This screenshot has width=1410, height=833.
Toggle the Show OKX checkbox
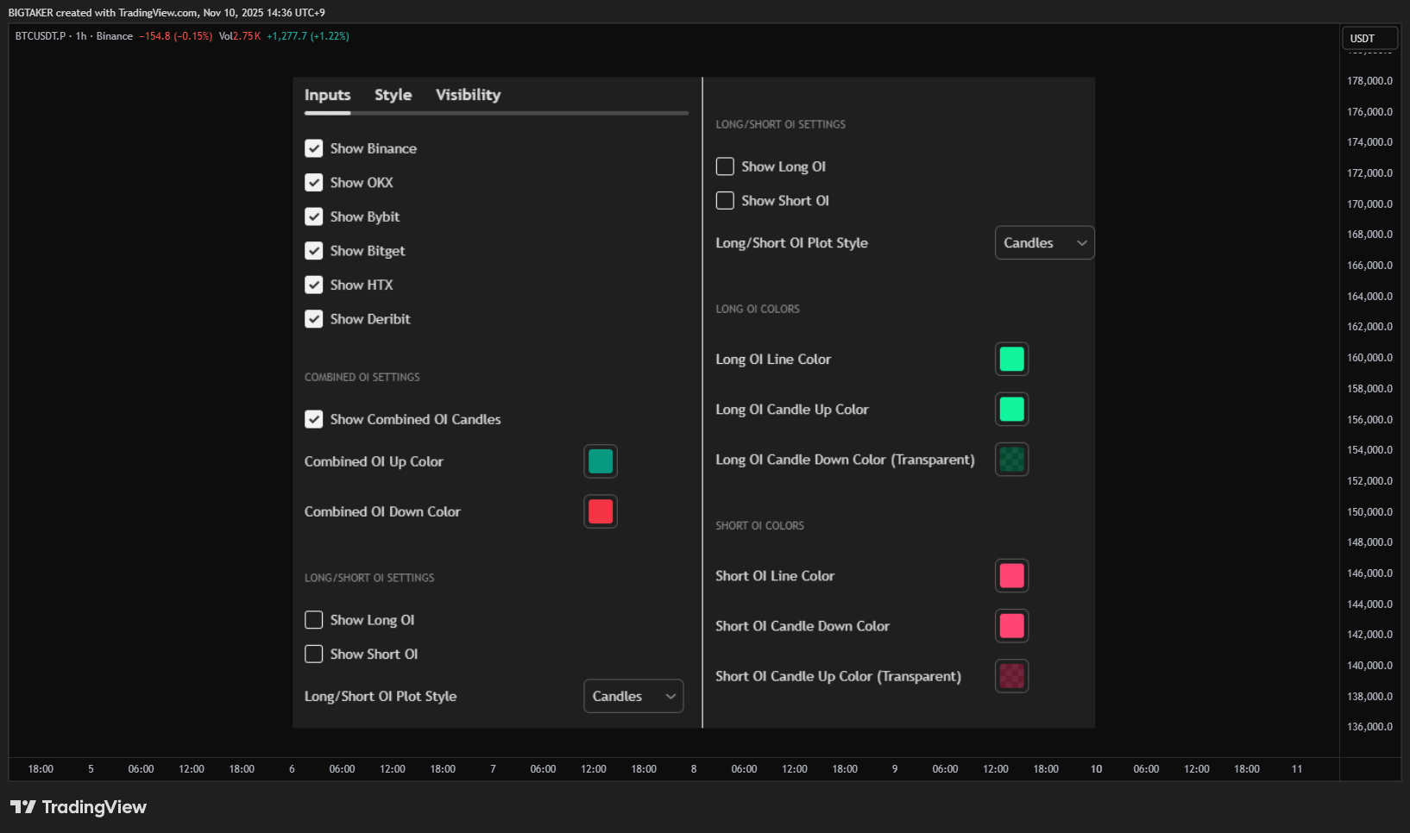click(314, 183)
